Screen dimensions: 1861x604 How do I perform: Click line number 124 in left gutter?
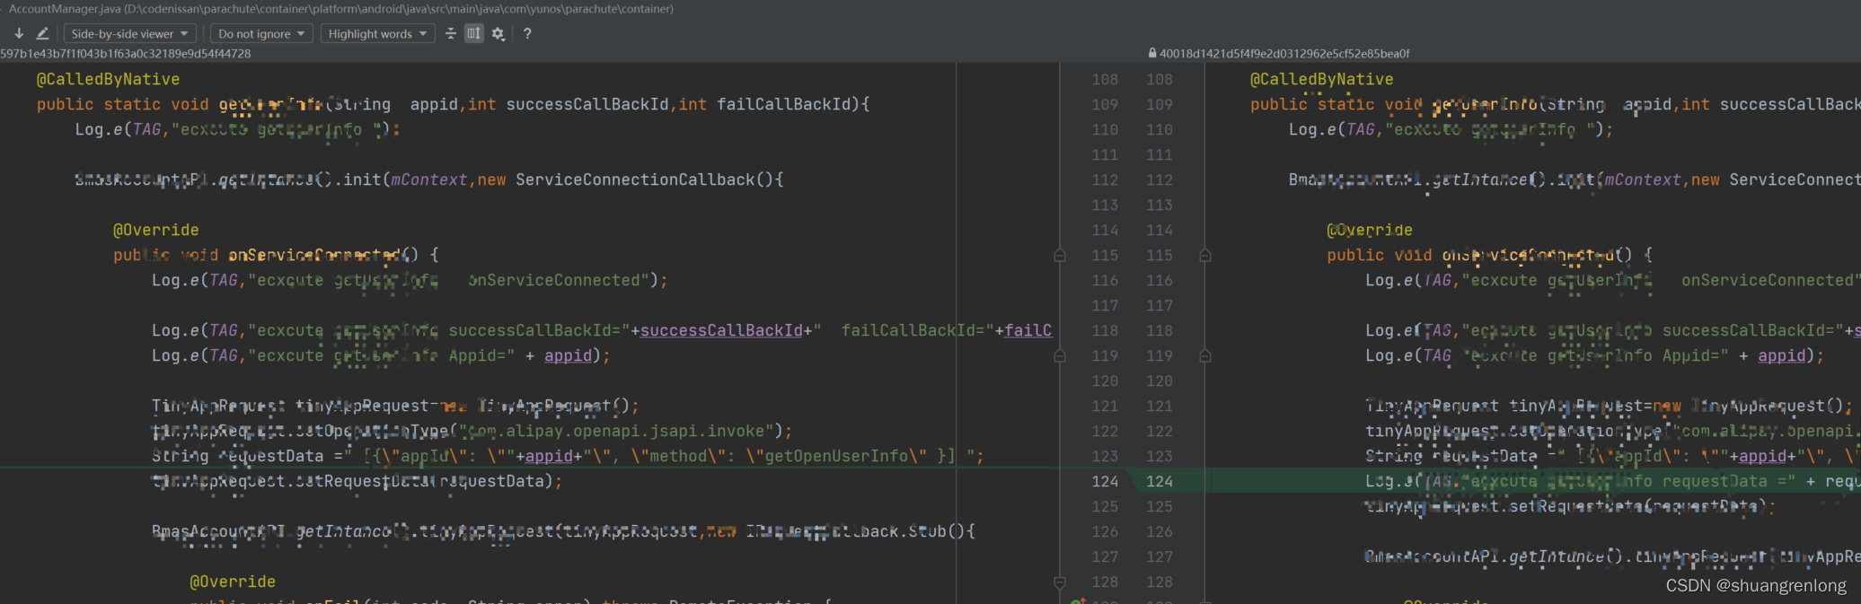(1105, 481)
